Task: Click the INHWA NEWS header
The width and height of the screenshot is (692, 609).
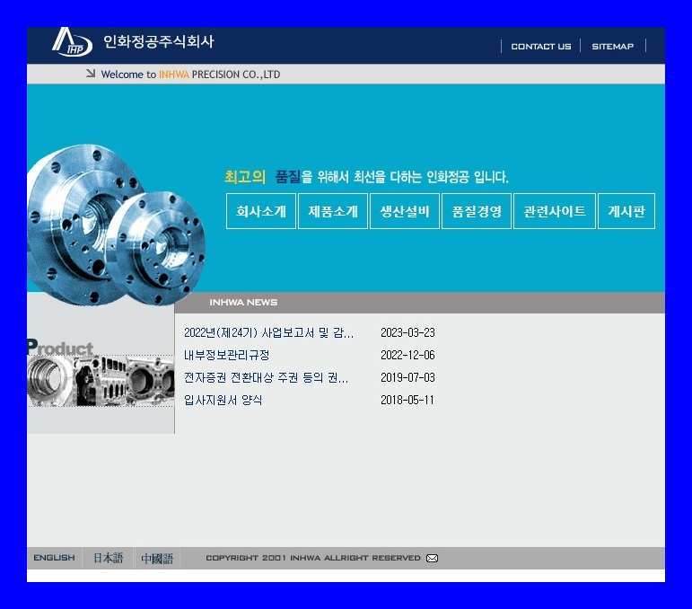Action: 243,303
